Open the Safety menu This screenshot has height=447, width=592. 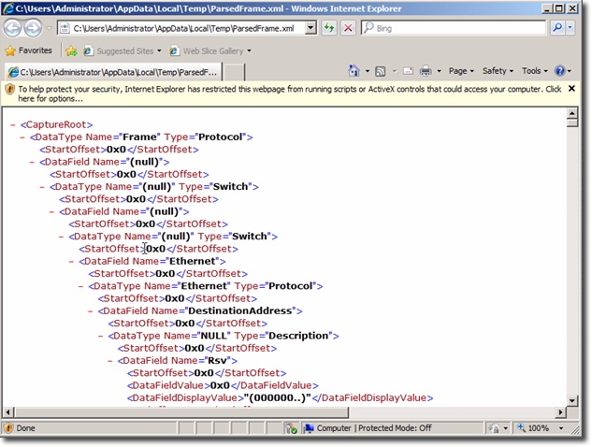[x=498, y=71]
